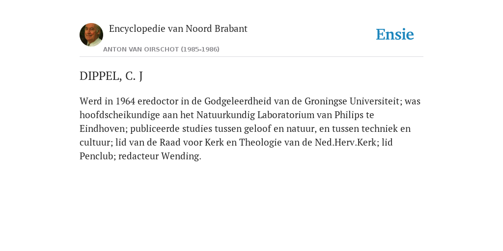Click the word Wending at the article's end
Screen dimensions: 503x251
point(180,156)
